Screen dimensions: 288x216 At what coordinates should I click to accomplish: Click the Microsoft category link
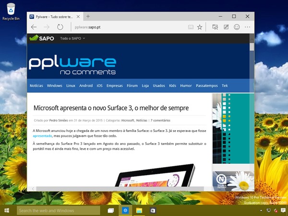point(128,120)
